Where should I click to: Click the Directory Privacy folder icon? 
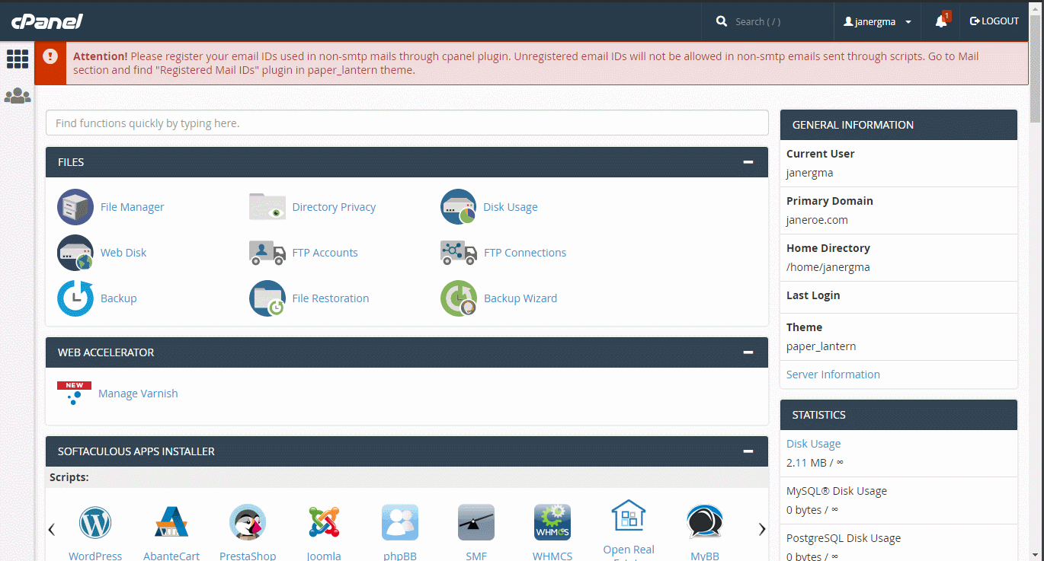[x=267, y=207]
